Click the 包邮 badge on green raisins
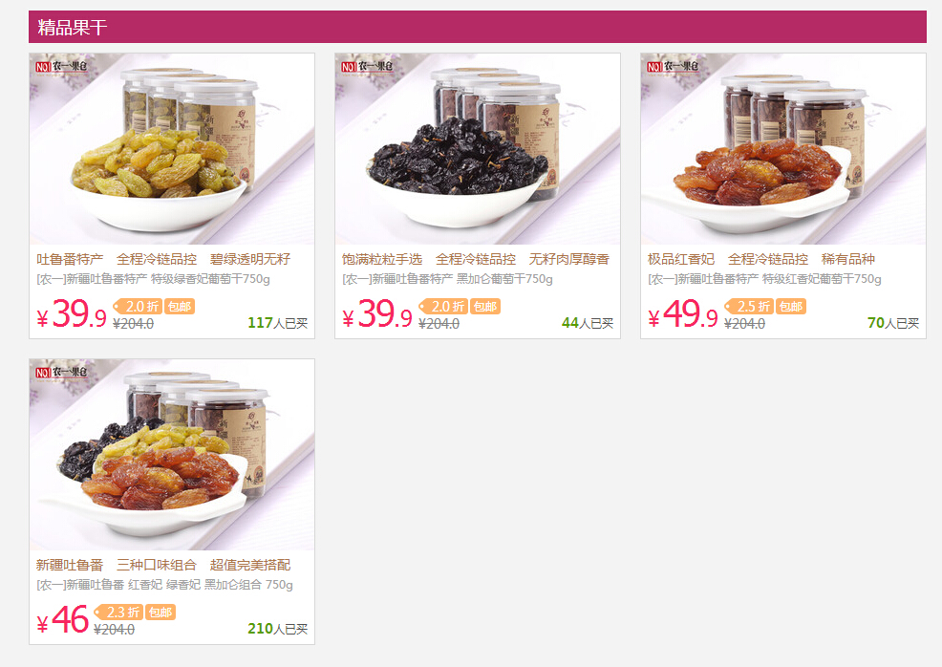Screen dimensions: 942x667 pos(179,307)
